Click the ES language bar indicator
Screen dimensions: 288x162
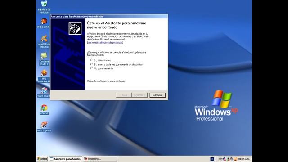point(212,159)
